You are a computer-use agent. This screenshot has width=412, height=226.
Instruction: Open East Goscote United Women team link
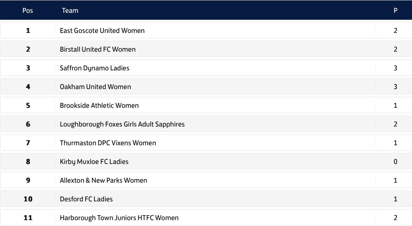(102, 31)
